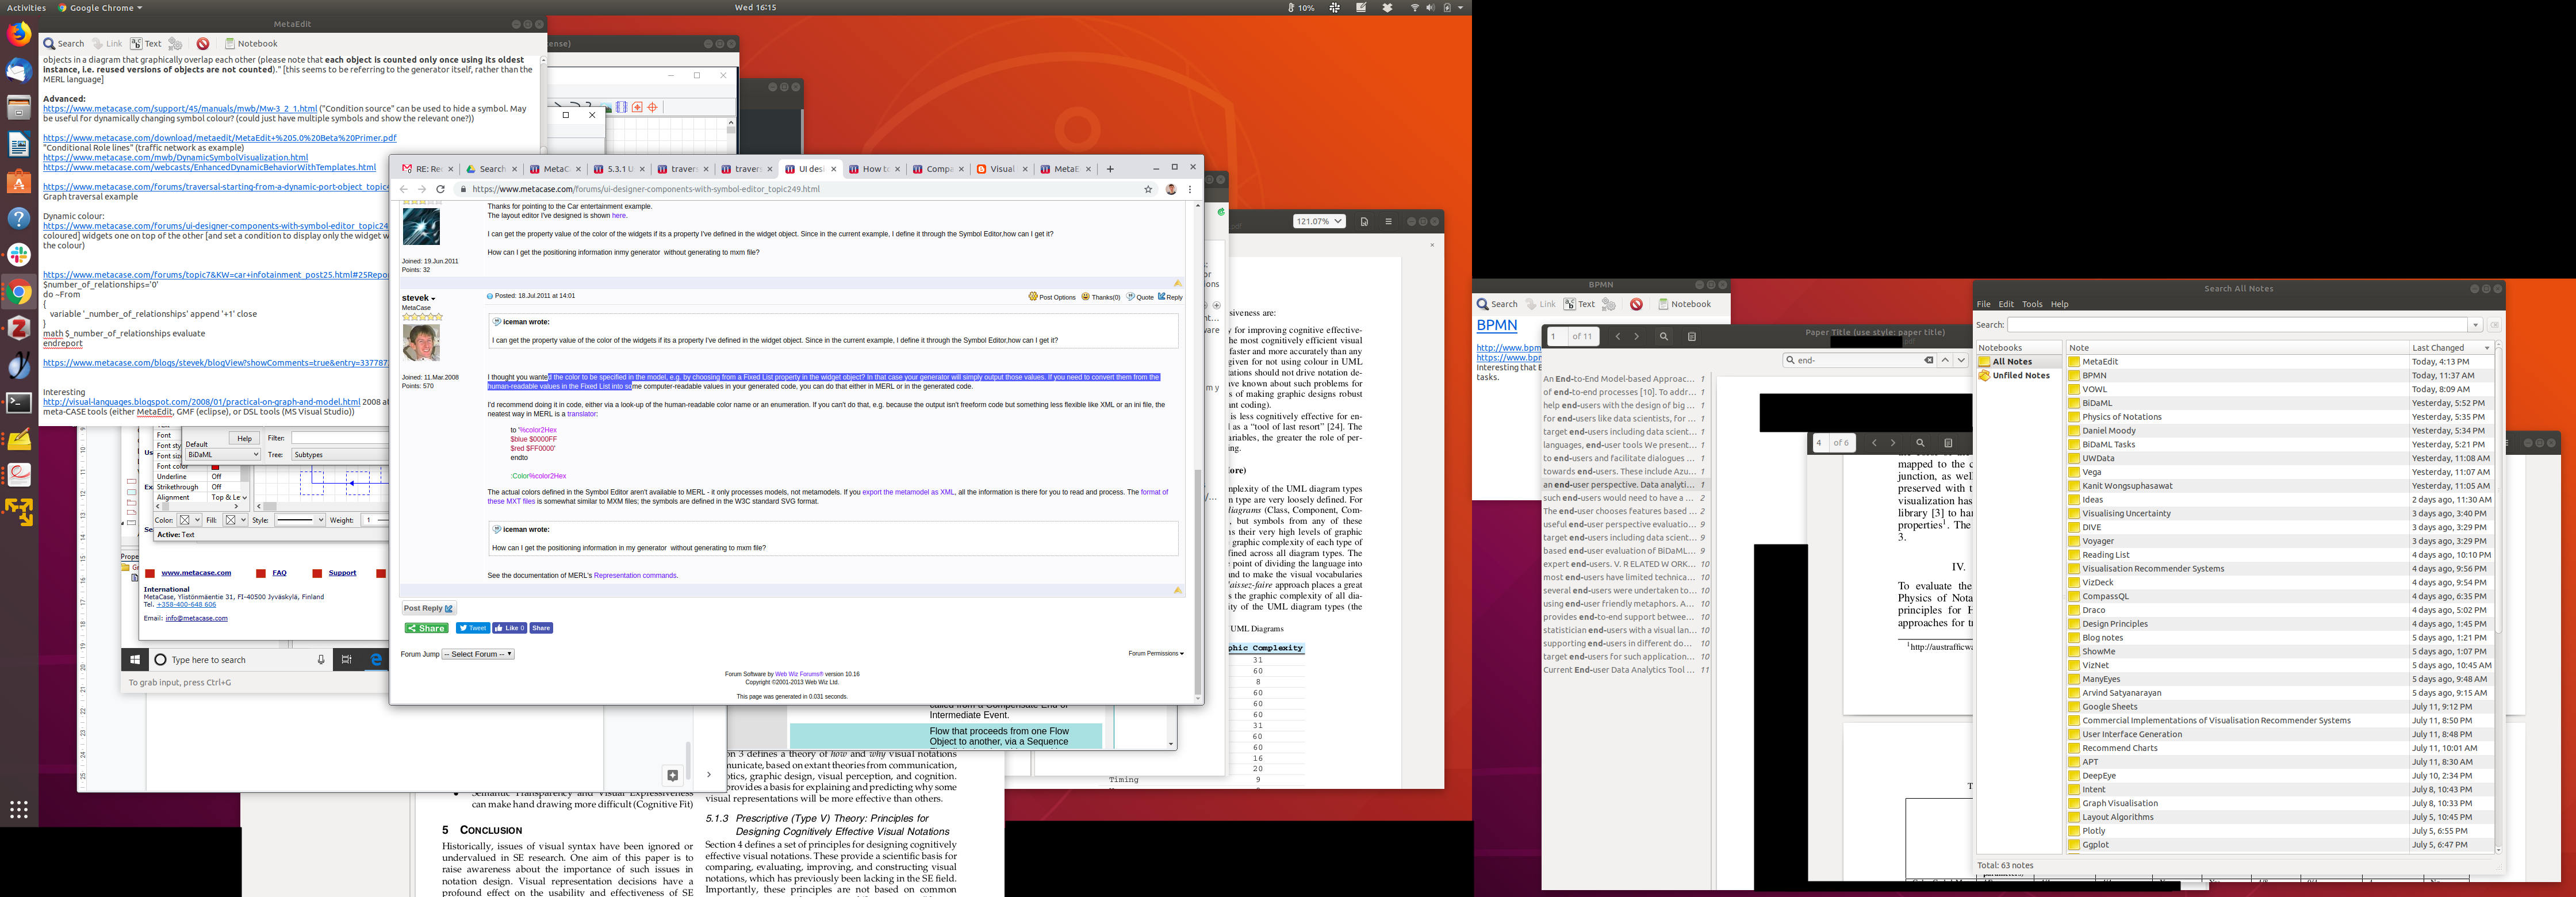Click the red Font color swatch

coord(215,467)
